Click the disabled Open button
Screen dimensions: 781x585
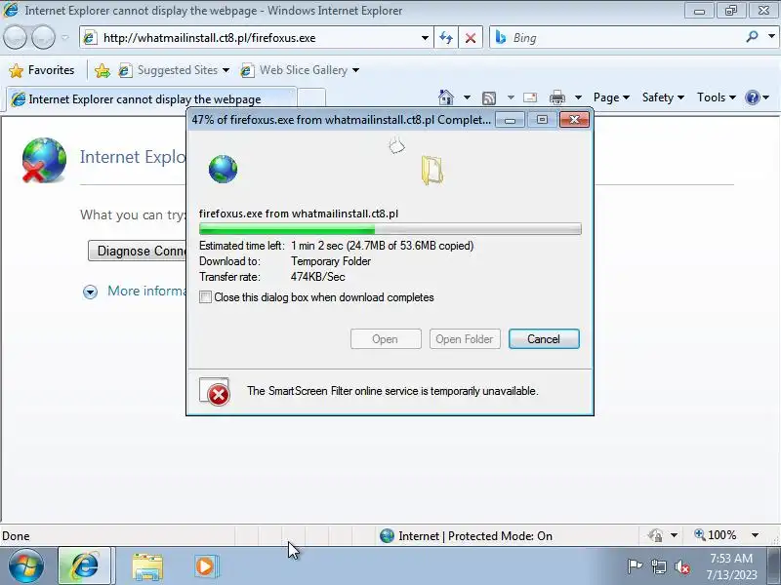pyautogui.click(x=386, y=339)
